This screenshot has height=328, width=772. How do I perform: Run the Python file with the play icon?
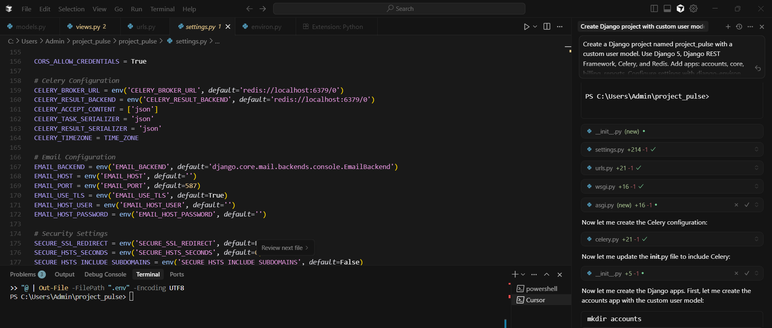click(x=527, y=27)
